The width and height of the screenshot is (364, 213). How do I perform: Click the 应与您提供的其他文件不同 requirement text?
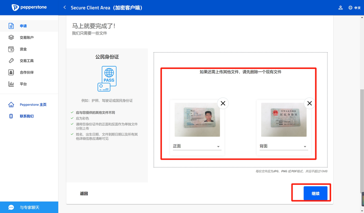[96, 113]
